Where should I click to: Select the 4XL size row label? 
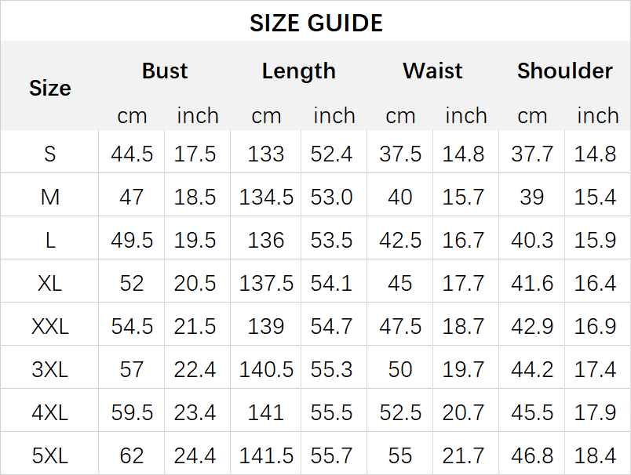point(49,412)
